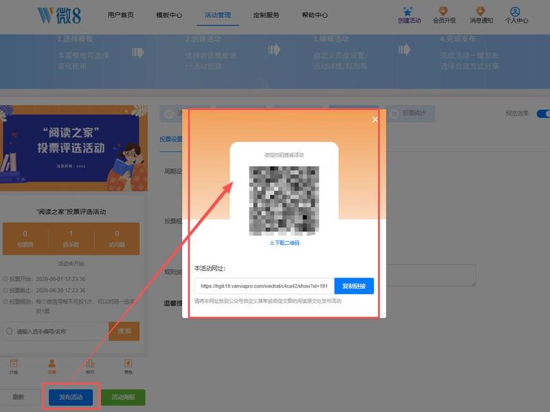Click the blurred QR code image
This screenshot has width=550, height=412.
(284, 201)
